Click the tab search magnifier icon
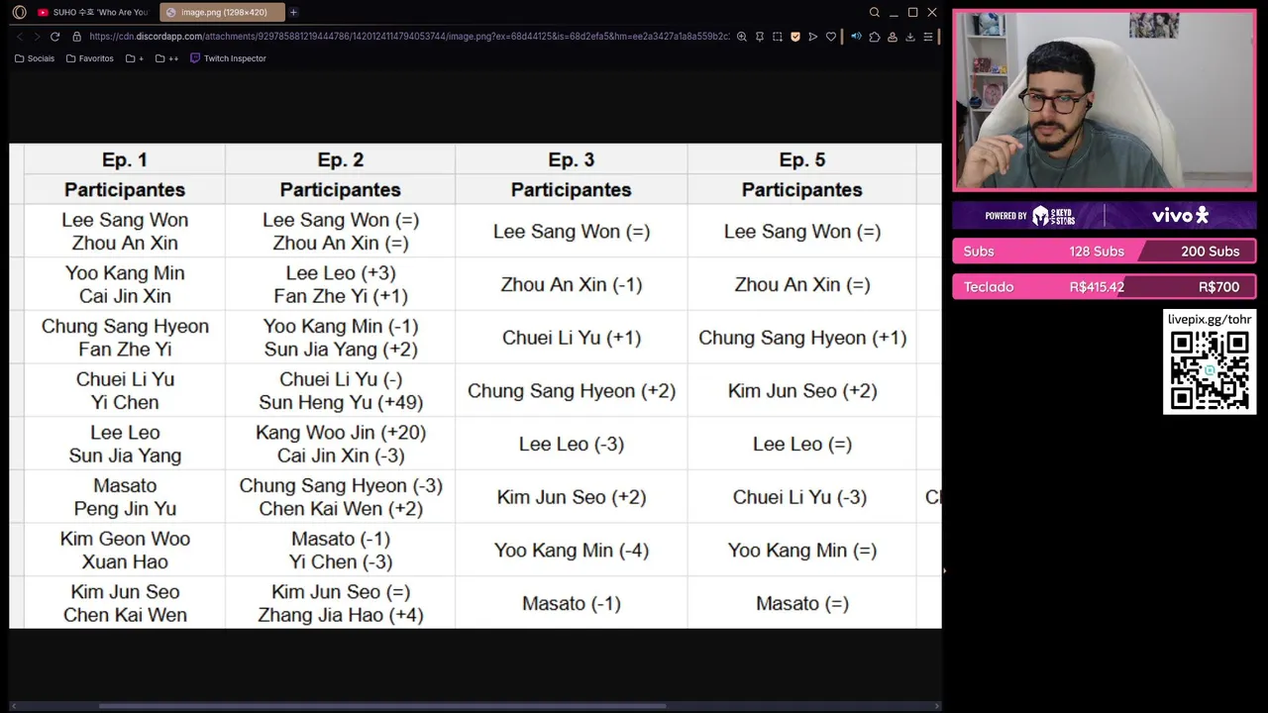The image size is (1268, 713). click(874, 12)
